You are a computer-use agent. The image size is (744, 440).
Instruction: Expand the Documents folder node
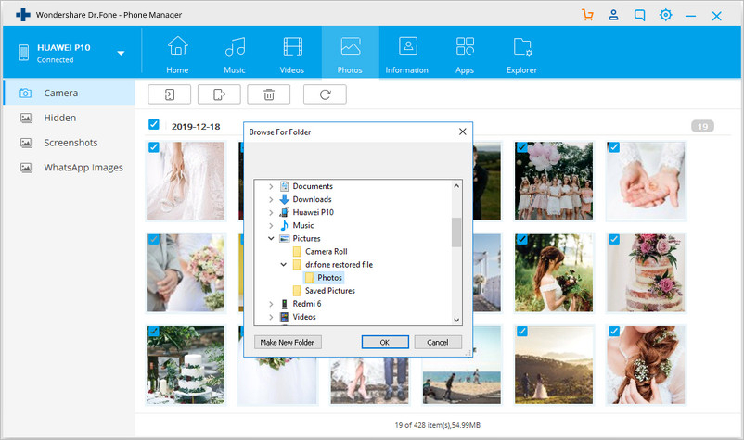(271, 186)
